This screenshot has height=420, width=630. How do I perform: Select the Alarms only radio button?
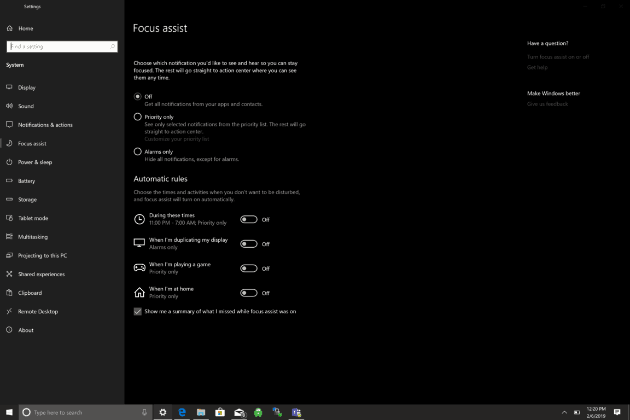138,151
